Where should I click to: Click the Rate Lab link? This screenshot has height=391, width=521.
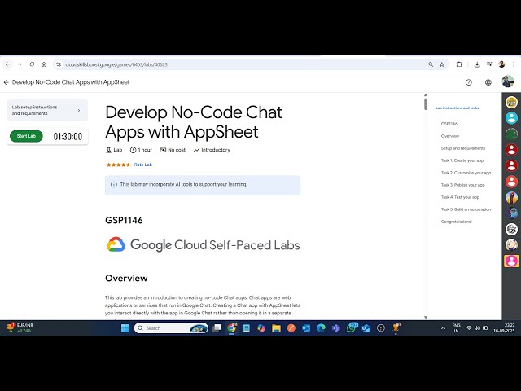[x=143, y=165]
